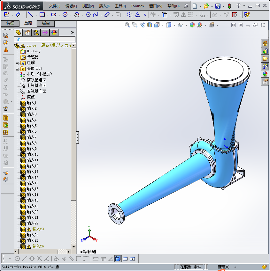270x271 pixels.
Task: Switch to the 钣金 tab
Action: click(46, 23)
